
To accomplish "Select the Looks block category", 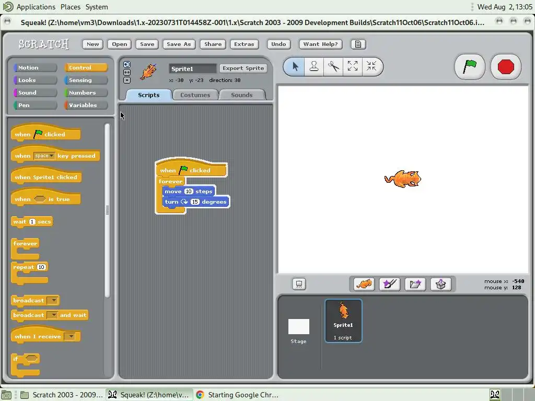I will [x=35, y=80].
